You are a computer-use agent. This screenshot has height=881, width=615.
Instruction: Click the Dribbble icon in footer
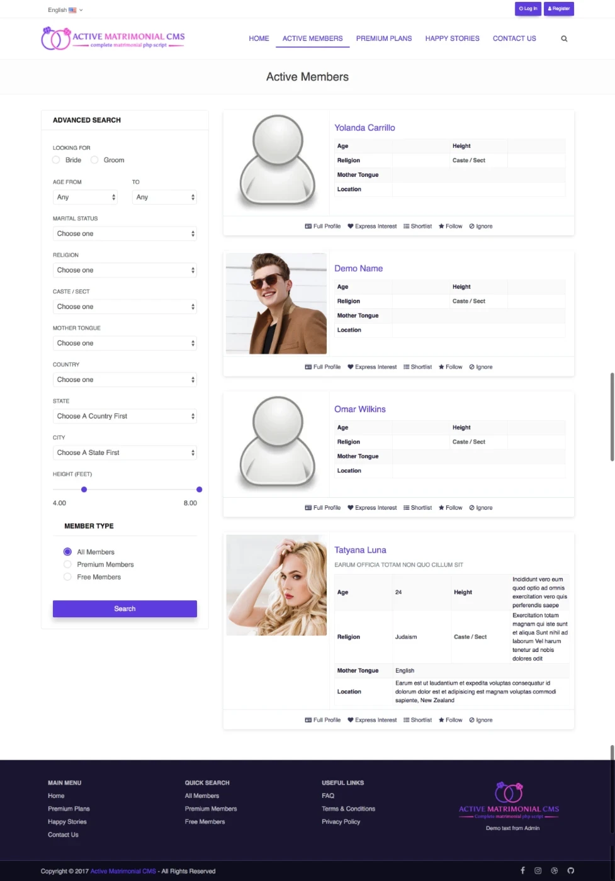(555, 870)
